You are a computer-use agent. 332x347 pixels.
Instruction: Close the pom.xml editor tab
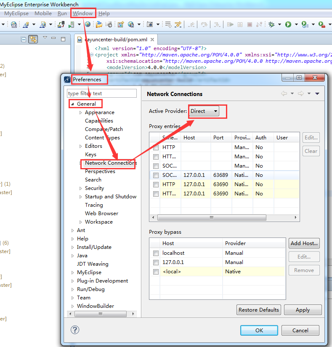152,40
